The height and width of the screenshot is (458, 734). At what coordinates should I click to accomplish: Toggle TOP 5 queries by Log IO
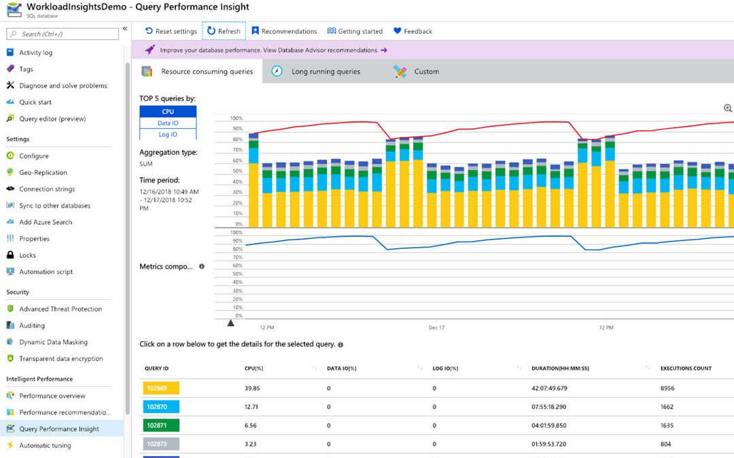[167, 134]
